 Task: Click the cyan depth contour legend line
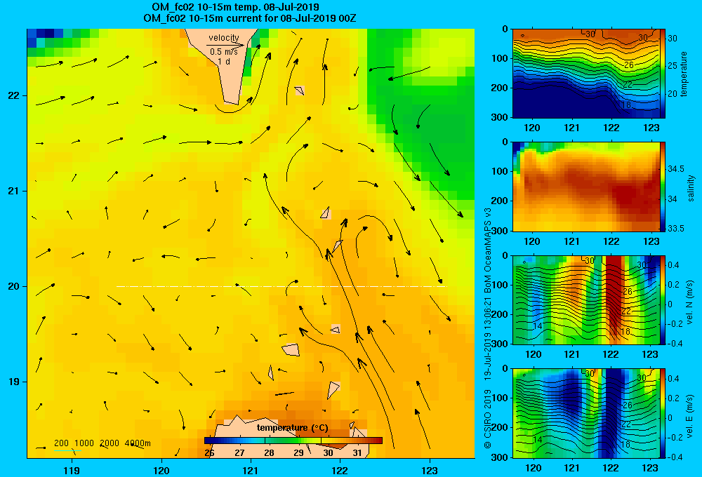point(67,450)
